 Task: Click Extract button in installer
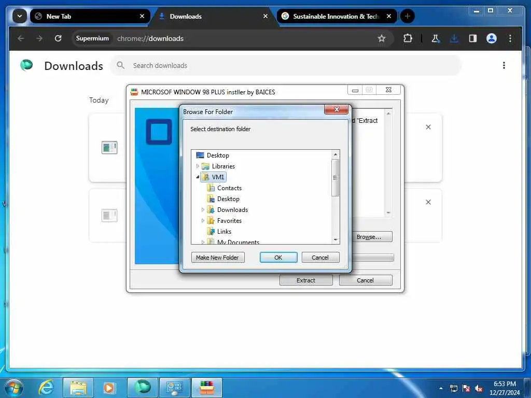point(306,280)
